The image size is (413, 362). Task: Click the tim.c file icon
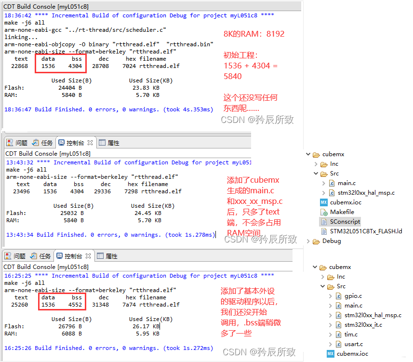coord(338,335)
